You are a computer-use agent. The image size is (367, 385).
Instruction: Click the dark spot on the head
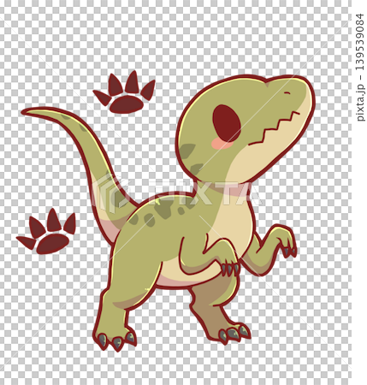tap(187, 151)
